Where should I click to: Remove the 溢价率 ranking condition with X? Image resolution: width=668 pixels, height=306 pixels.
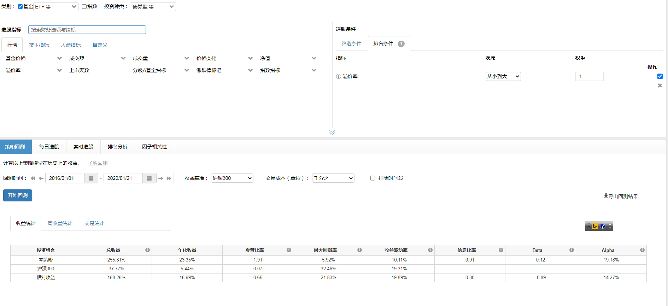click(x=660, y=86)
